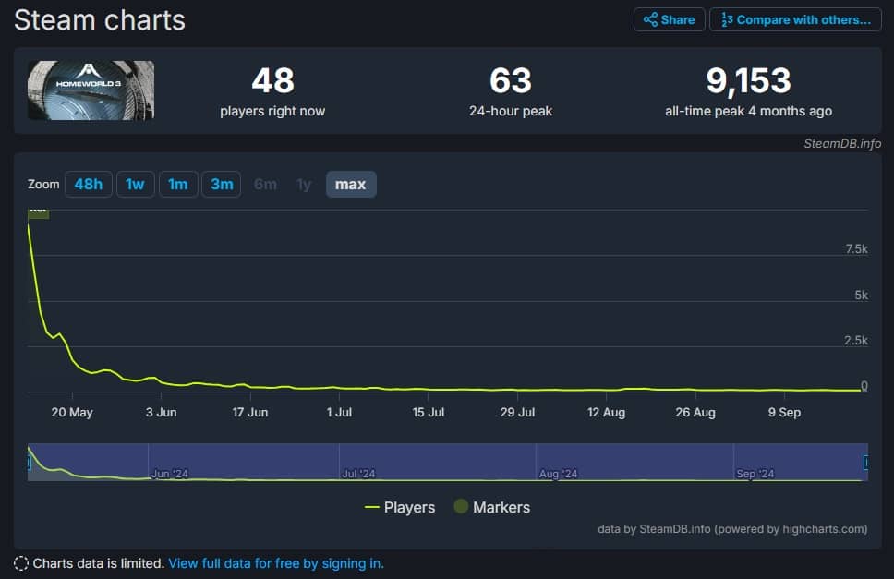This screenshot has height=579, width=894.
Task: Select the 6m zoom option
Action: click(x=265, y=184)
